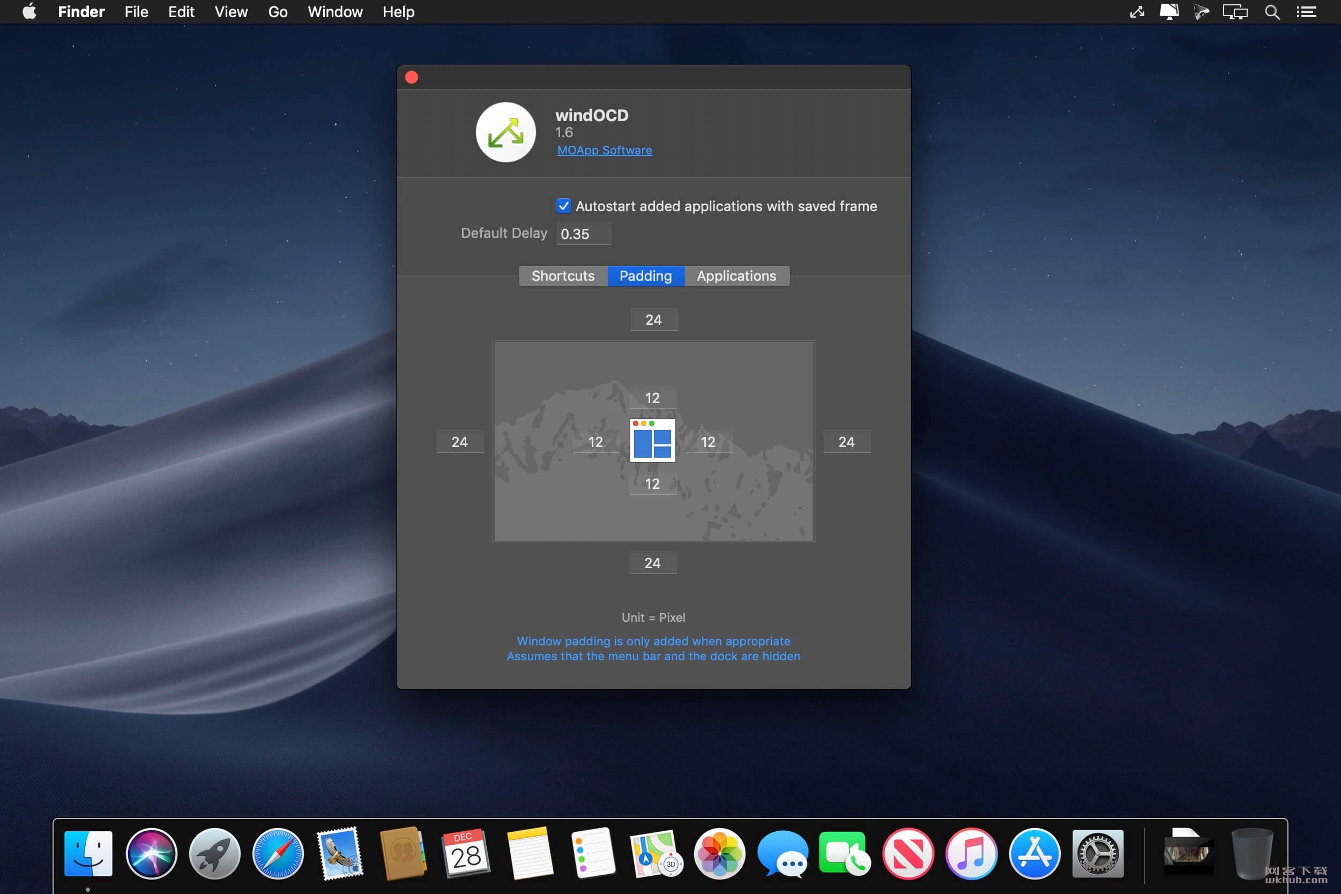Image resolution: width=1341 pixels, height=894 pixels.
Task: Click the paper plane menu bar icon
Action: pyautogui.click(x=1201, y=12)
